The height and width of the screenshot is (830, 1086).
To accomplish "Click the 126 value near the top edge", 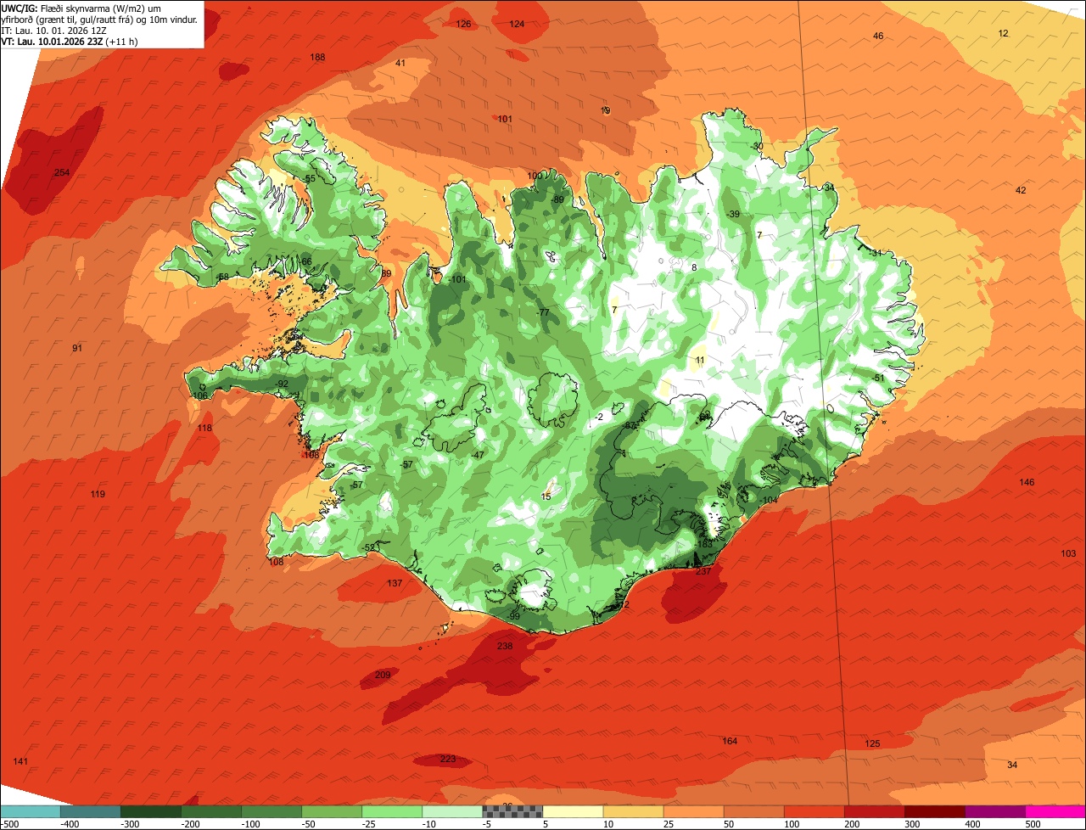I will point(463,24).
